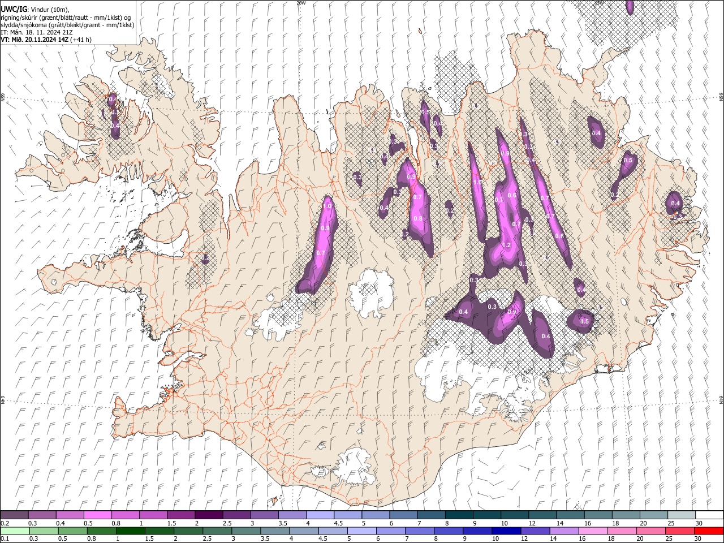Select the 'slydda/snjókoma (grátt/bleikt/grænt - mm/1klst)' line

[67, 25]
